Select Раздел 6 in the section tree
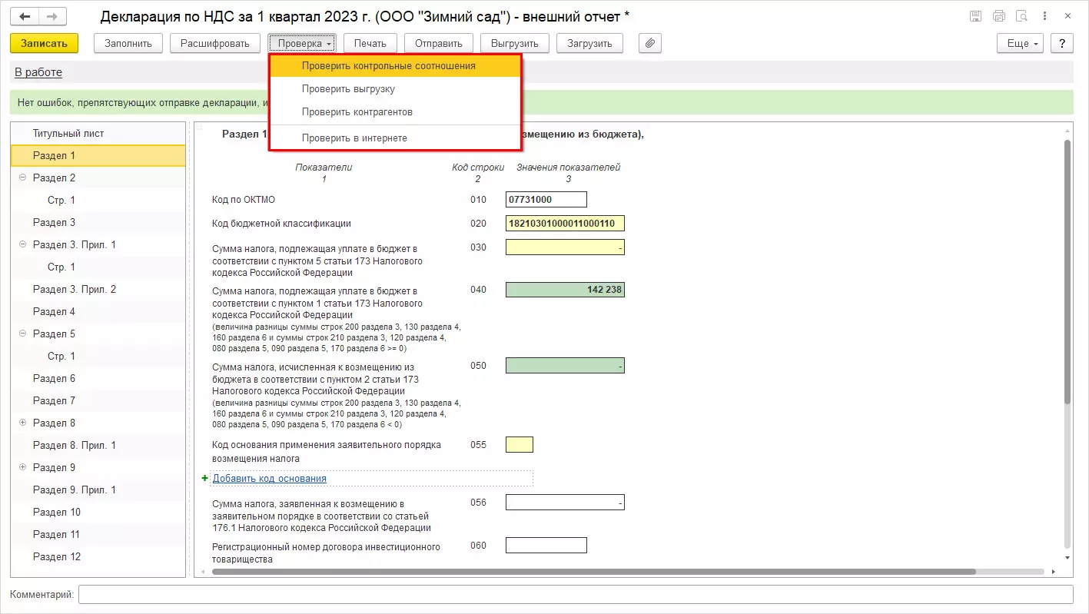Image resolution: width=1089 pixels, height=614 pixels. pyautogui.click(x=98, y=379)
